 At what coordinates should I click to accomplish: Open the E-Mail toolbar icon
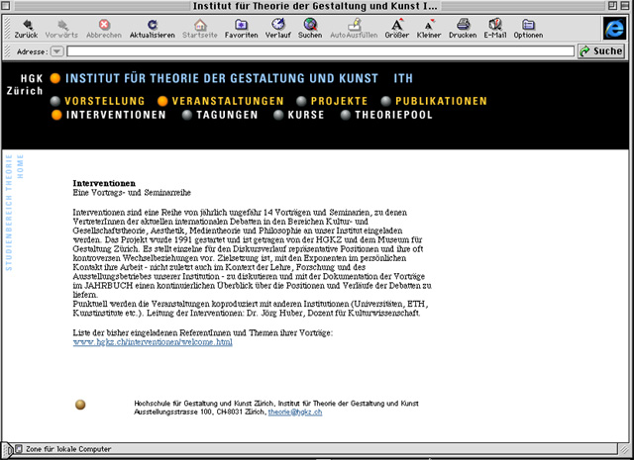point(494,24)
